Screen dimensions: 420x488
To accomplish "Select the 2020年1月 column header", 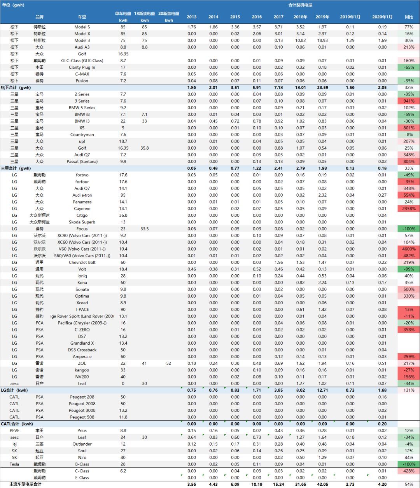I will pos(382,17).
